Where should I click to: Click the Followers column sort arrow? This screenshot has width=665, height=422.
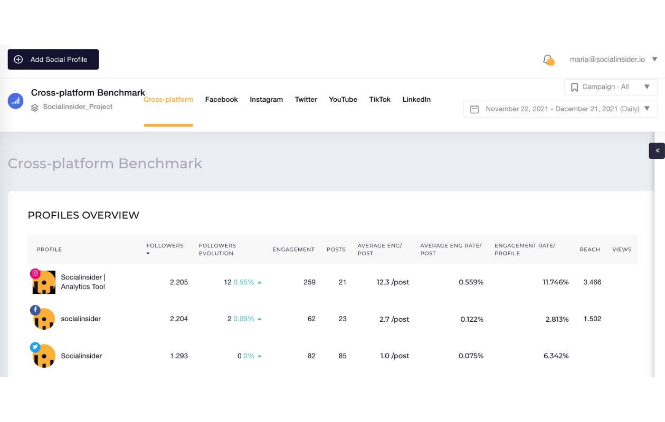click(148, 254)
